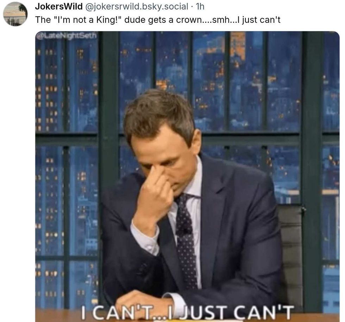Click the "I CAN'T...I JUST CAN'T" caption
Image resolution: width=345 pixels, height=322 pixels.
[x=187, y=312]
